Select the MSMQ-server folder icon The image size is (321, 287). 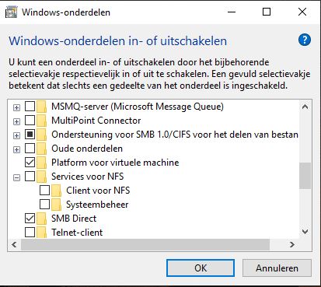tap(41, 107)
